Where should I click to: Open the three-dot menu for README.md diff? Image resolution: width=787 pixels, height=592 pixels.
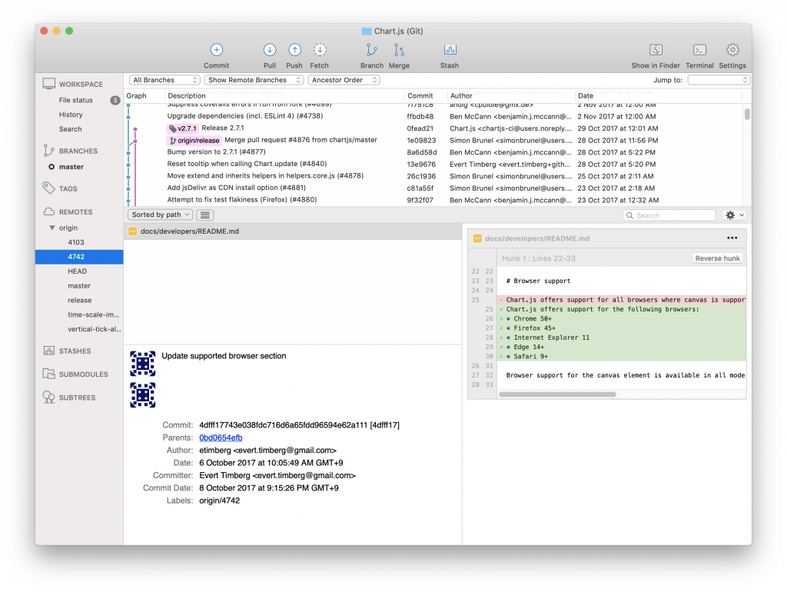click(732, 238)
